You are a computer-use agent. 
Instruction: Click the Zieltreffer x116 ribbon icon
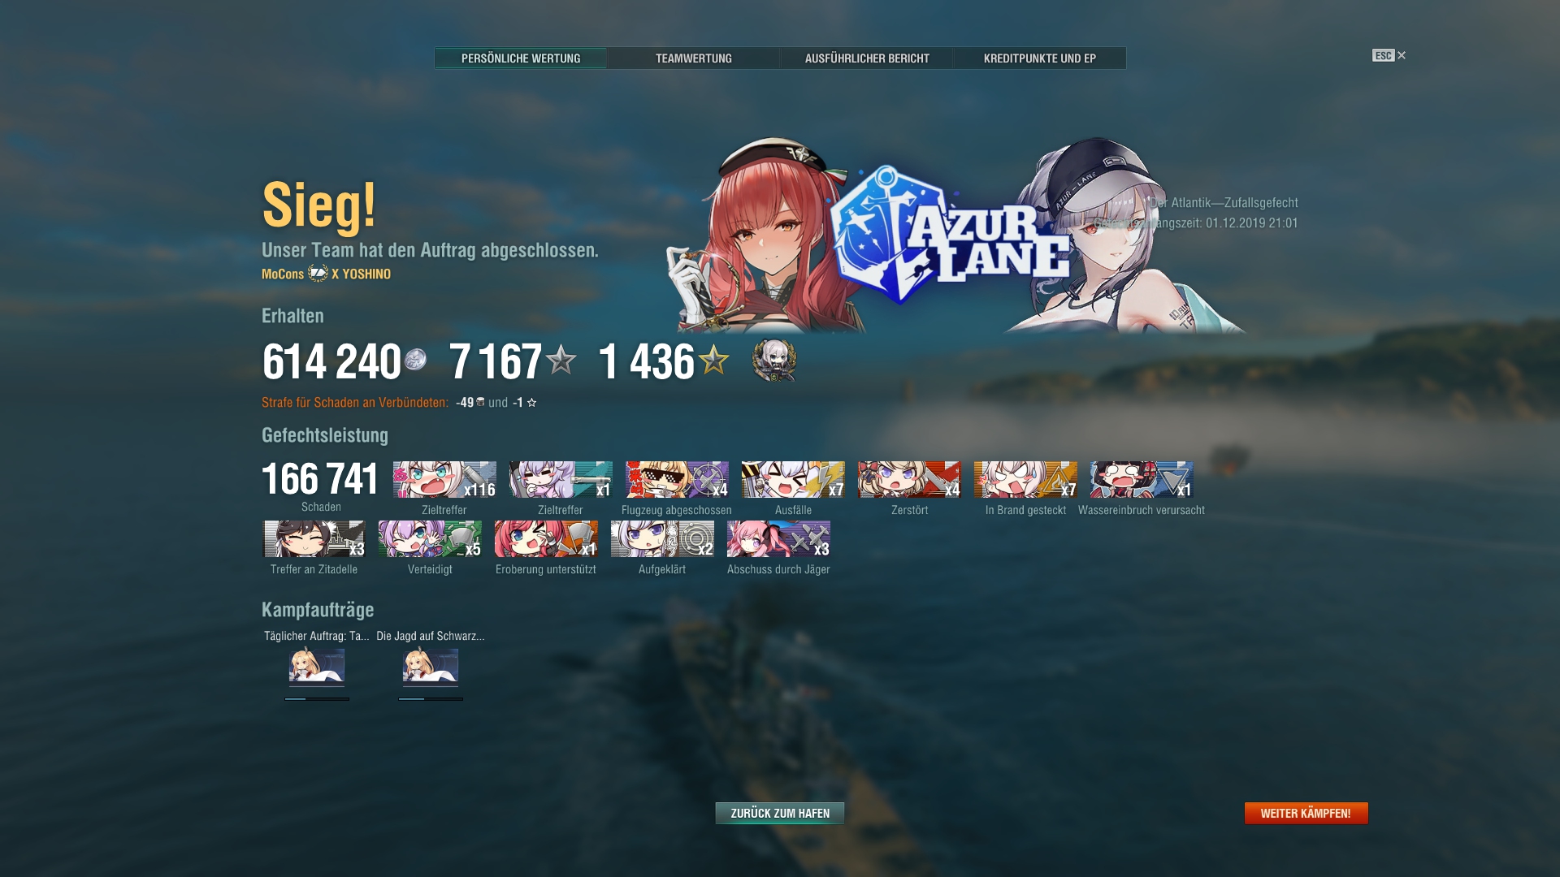click(x=444, y=480)
